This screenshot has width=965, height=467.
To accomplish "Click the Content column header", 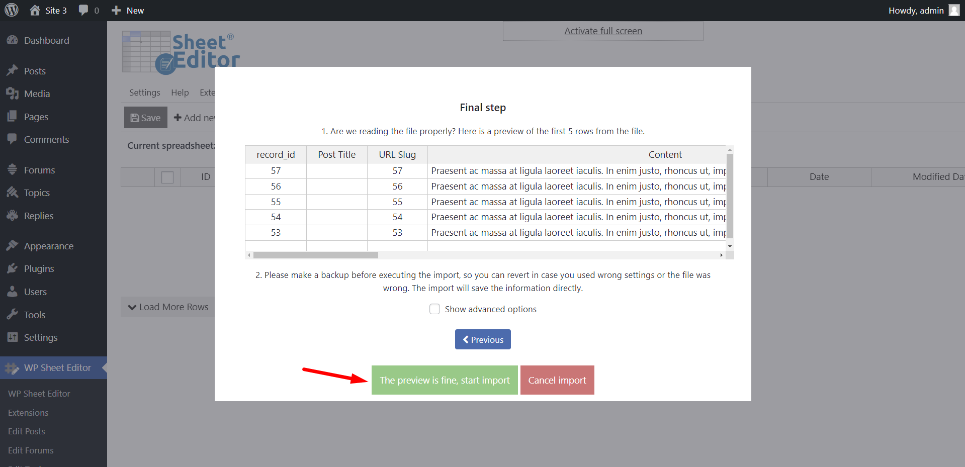I will point(577,155).
